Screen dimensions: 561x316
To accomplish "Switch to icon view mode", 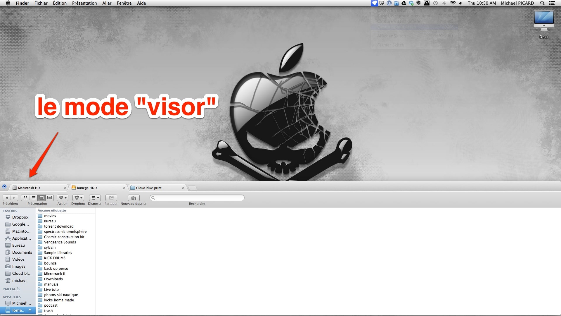I will [25, 198].
